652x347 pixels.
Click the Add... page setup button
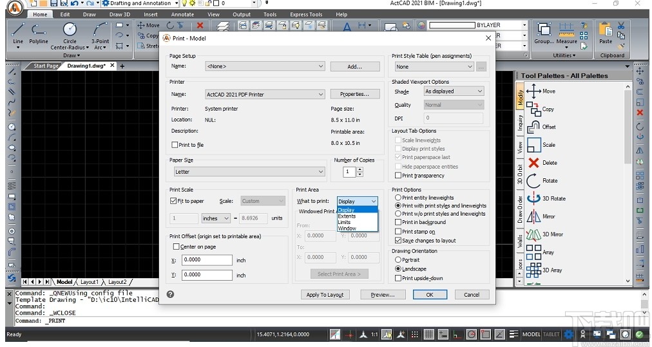point(355,66)
